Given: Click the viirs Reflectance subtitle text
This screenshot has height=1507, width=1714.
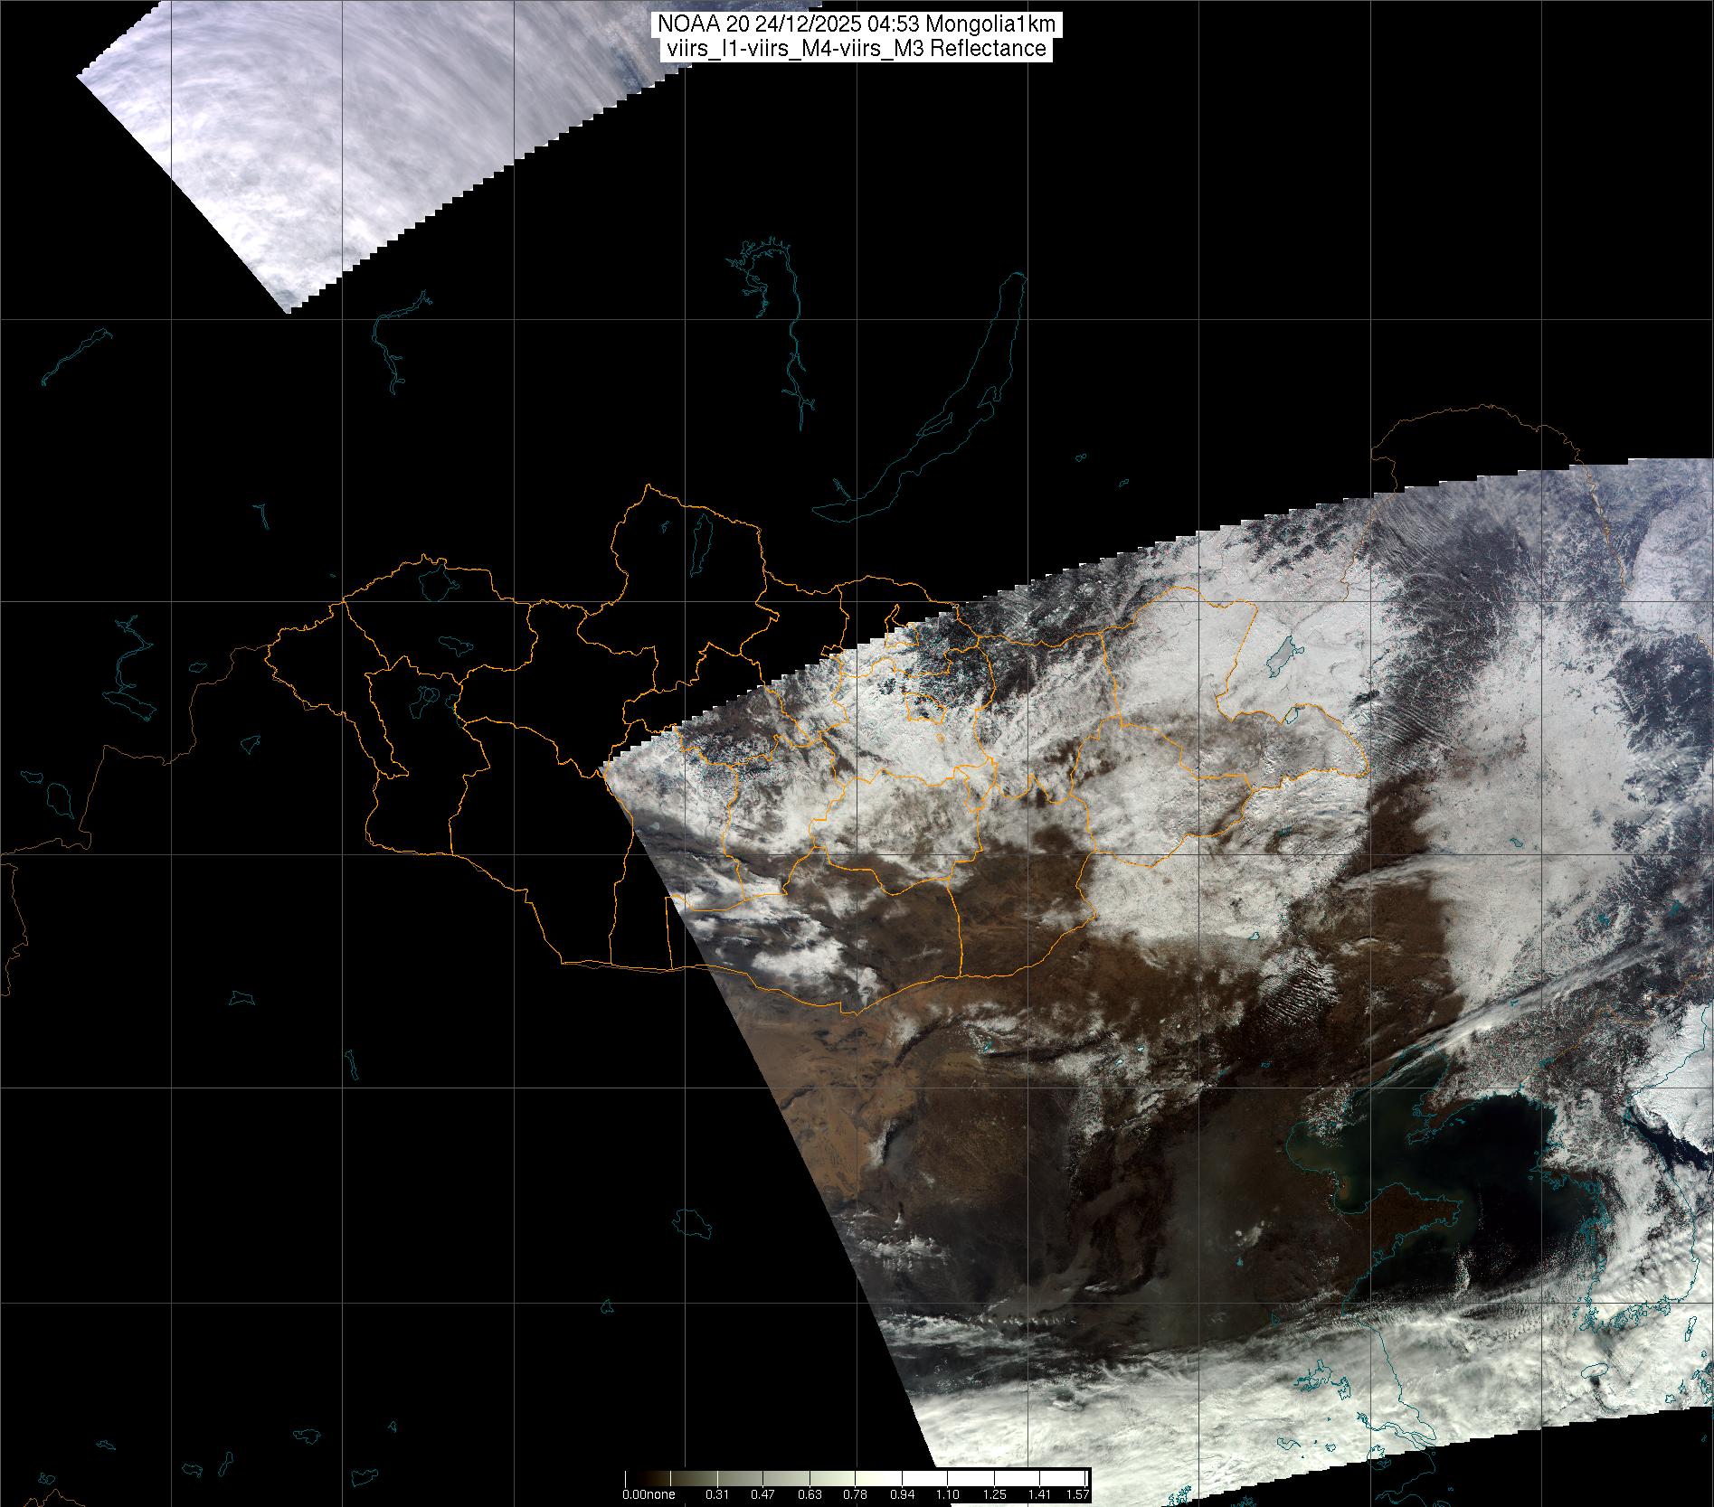Looking at the screenshot, I should point(857,49).
